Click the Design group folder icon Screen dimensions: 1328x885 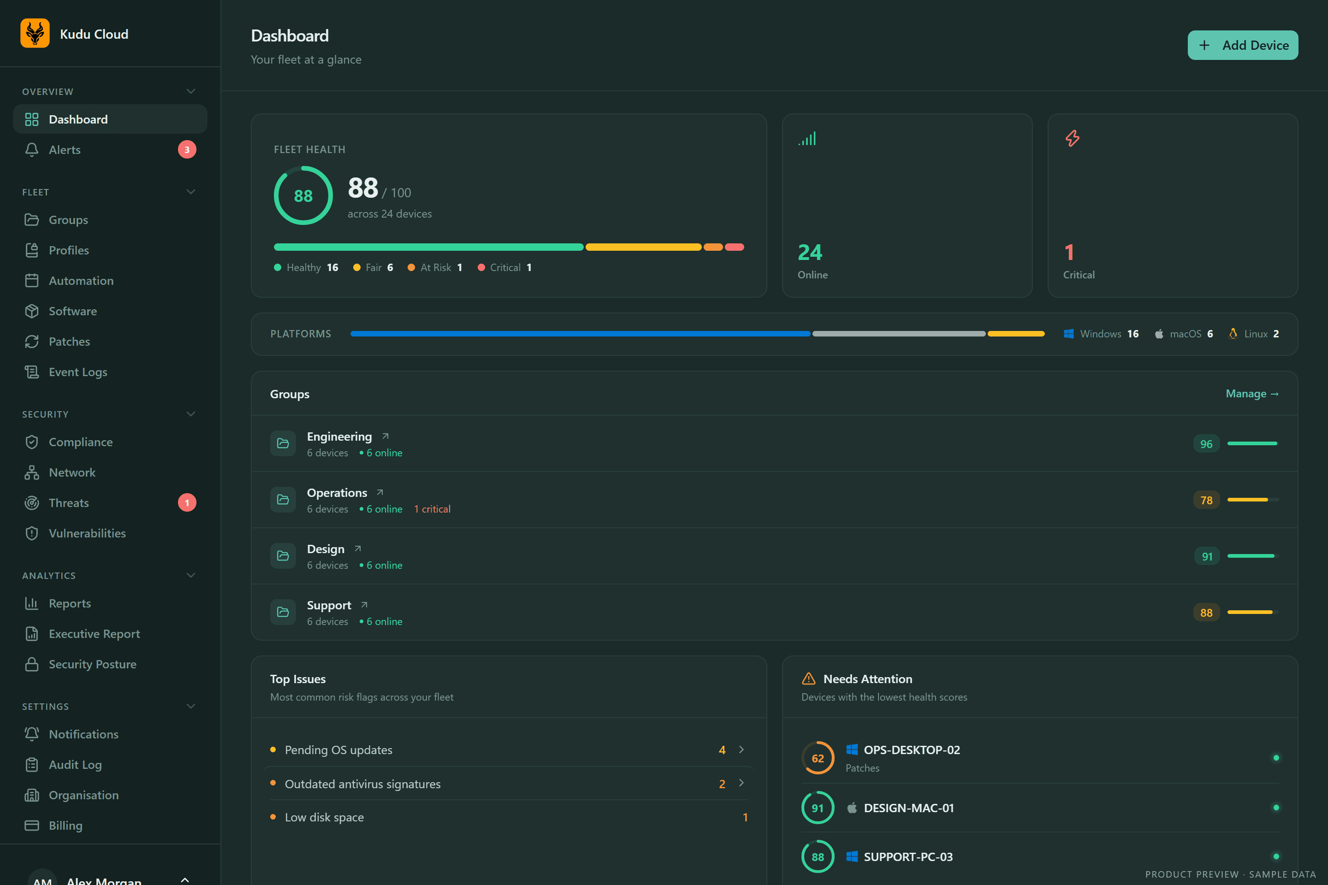[283, 556]
